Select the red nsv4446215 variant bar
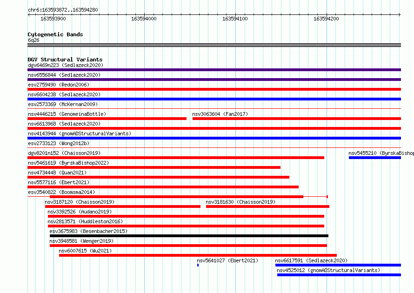The height and width of the screenshot is (293, 414). pyautogui.click(x=107, y=119)
